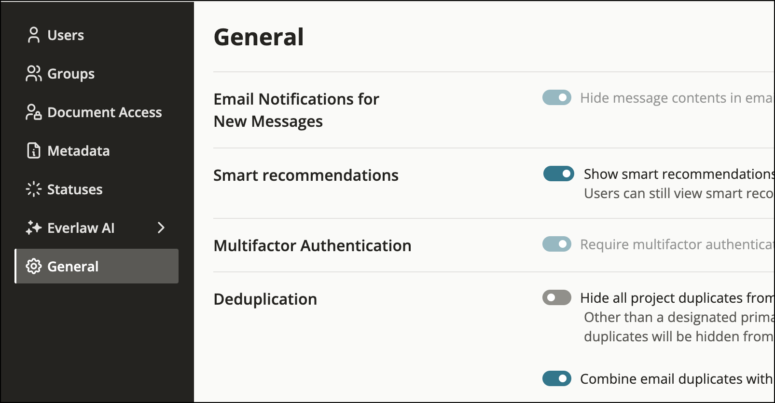Viewport: 775px width, 403px height.
Task: Click the Everlaw AI menu label
Action: [81, 228]
